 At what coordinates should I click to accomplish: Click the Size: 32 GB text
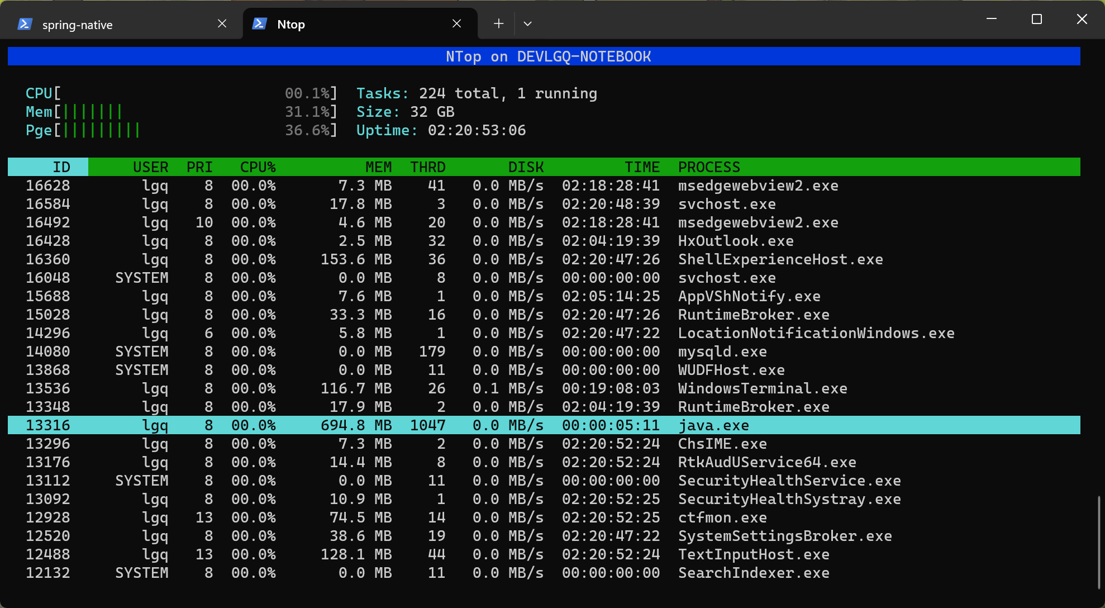pyautogui.click(x=405, y=112)
